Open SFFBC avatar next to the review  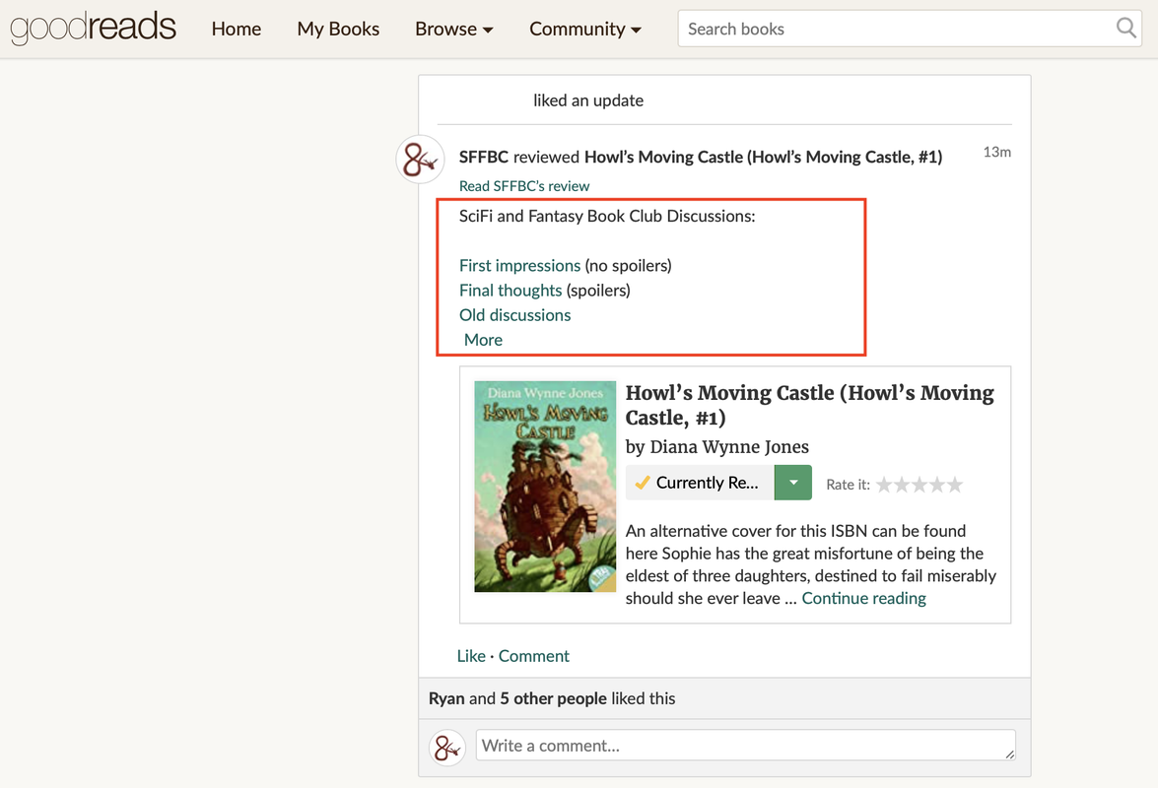coord(420,160)
